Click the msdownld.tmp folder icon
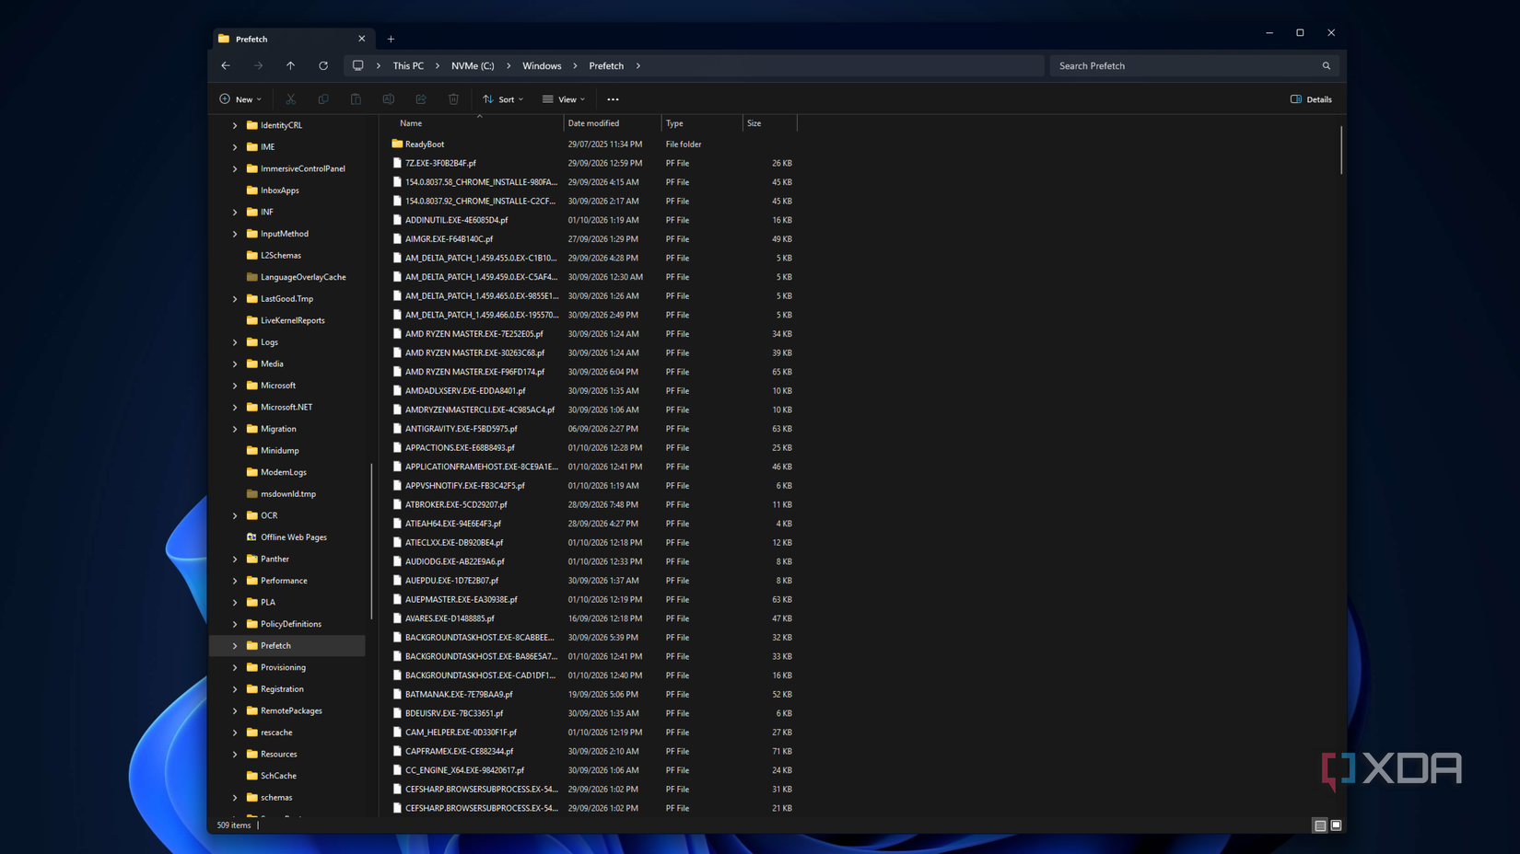This screenshot has width=1520, height=854. coord(251,493)
